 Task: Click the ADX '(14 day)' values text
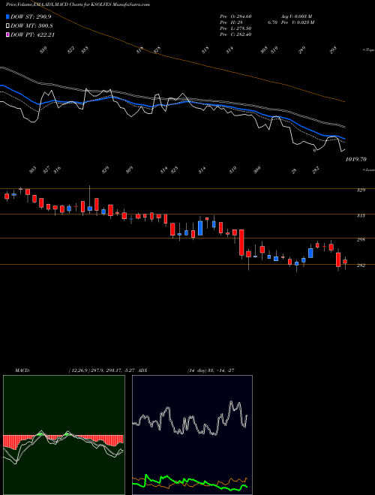[211, 370]
